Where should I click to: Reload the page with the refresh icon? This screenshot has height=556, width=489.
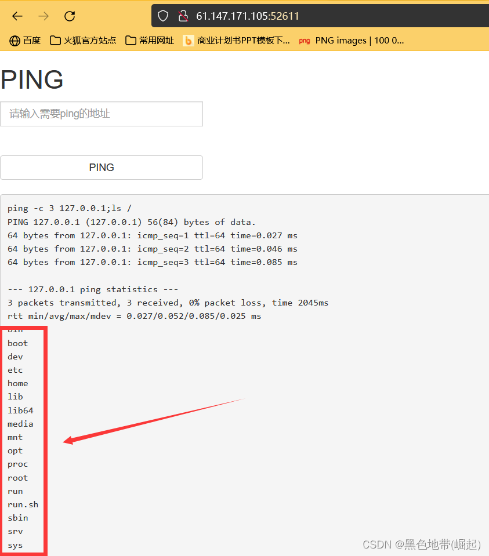pos(70,16)
